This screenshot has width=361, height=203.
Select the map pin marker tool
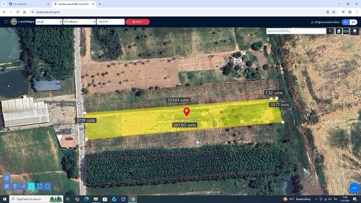point(15,186)
